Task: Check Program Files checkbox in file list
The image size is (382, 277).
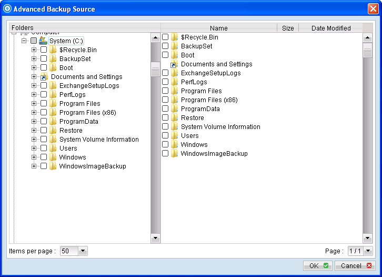Action: click(x=165, y=91)
